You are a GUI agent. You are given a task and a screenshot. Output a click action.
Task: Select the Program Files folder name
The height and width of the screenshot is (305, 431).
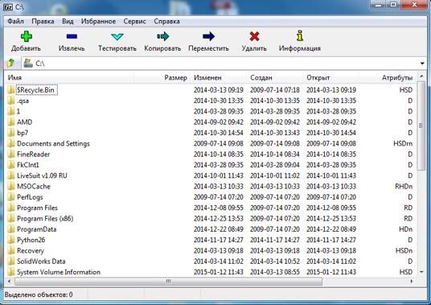[37, 208]
